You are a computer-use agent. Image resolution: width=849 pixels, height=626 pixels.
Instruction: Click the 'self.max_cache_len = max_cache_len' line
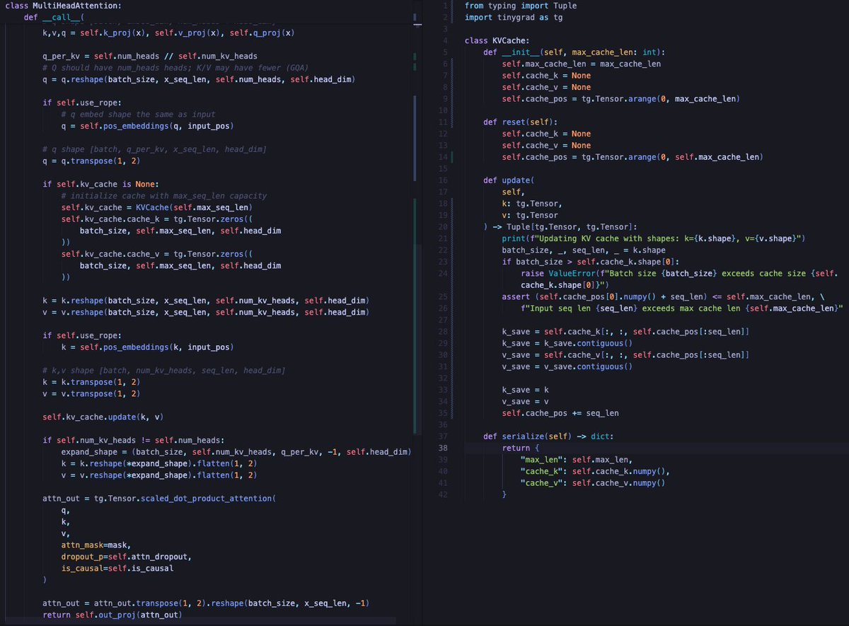tap(582, 64)
